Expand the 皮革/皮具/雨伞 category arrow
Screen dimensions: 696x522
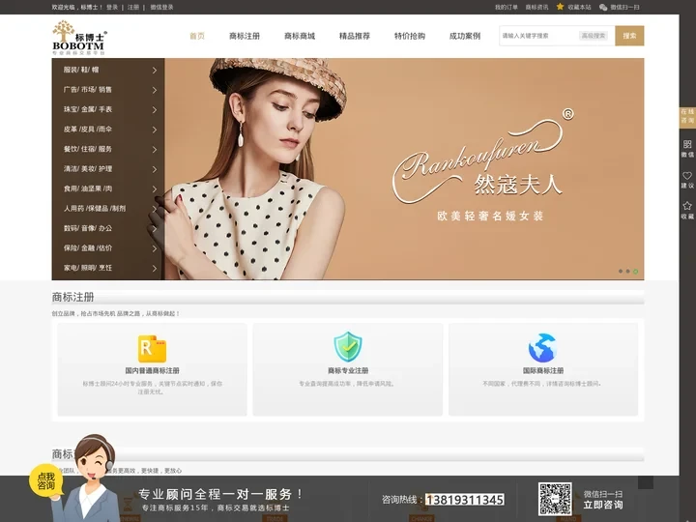point(155,130)
